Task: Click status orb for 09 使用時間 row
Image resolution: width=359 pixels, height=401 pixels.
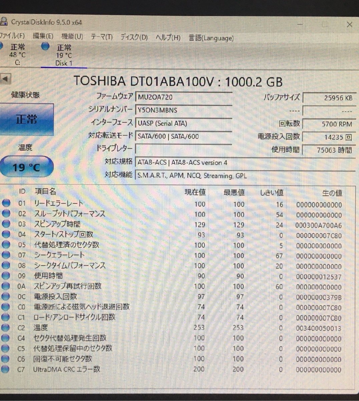Action: 6,276
